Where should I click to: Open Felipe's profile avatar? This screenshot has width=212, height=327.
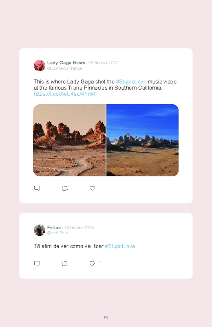(40, 230)
